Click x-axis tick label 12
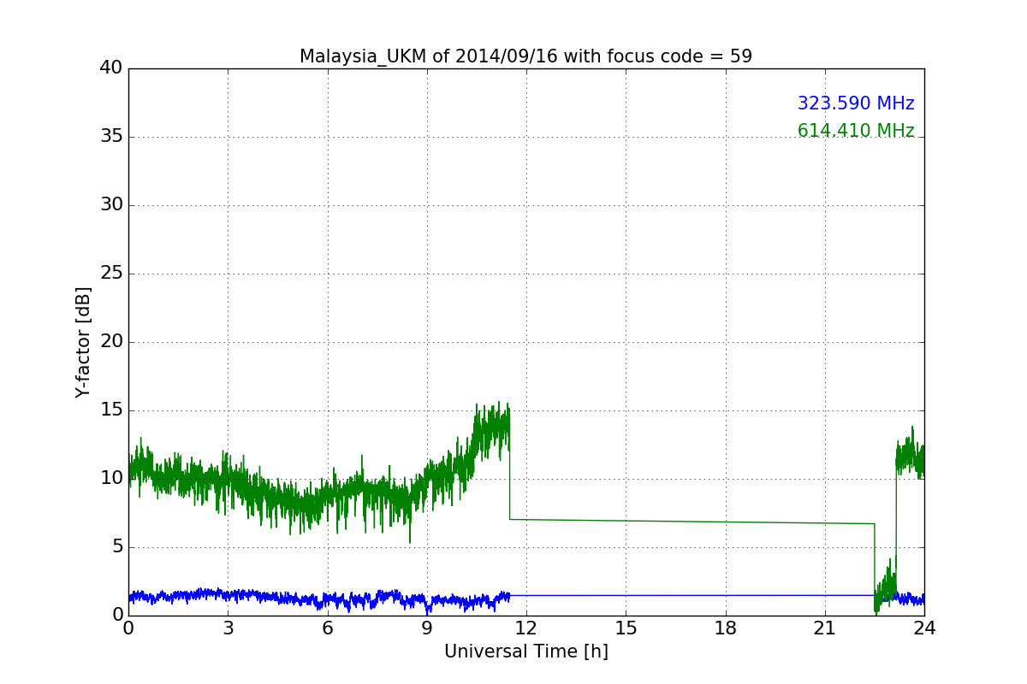The width and height of the screenshot is (1027, 684). coord(526,628)
